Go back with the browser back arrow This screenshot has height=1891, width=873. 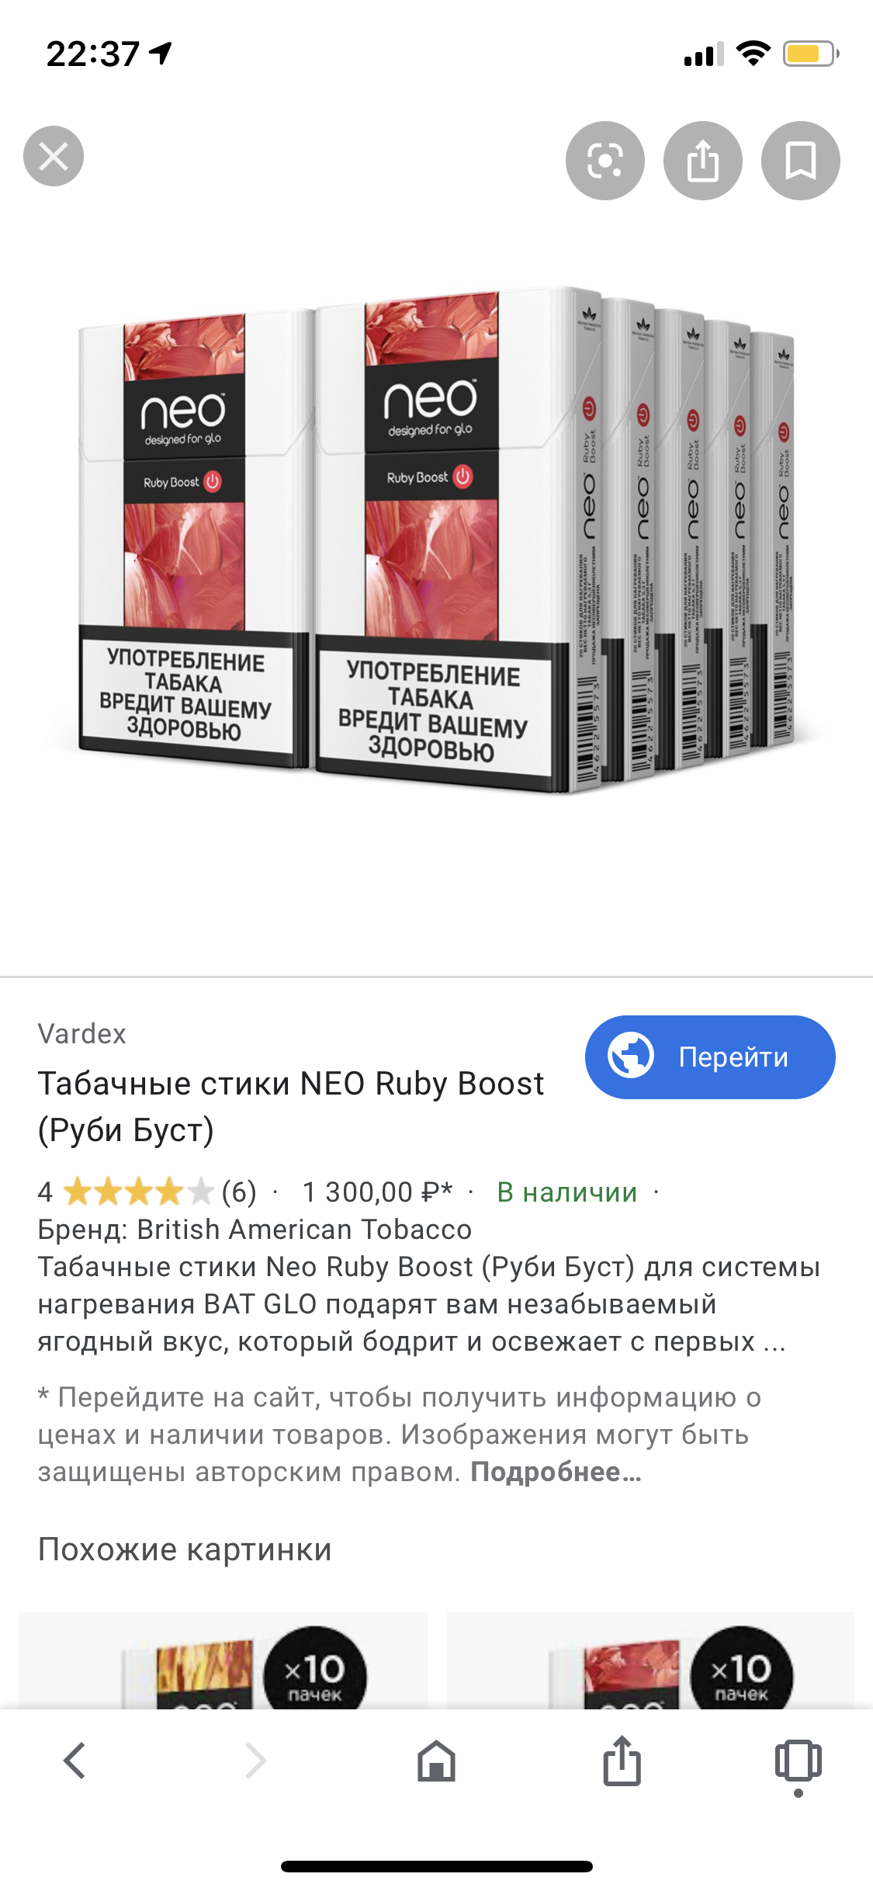tap(75, 1760)
